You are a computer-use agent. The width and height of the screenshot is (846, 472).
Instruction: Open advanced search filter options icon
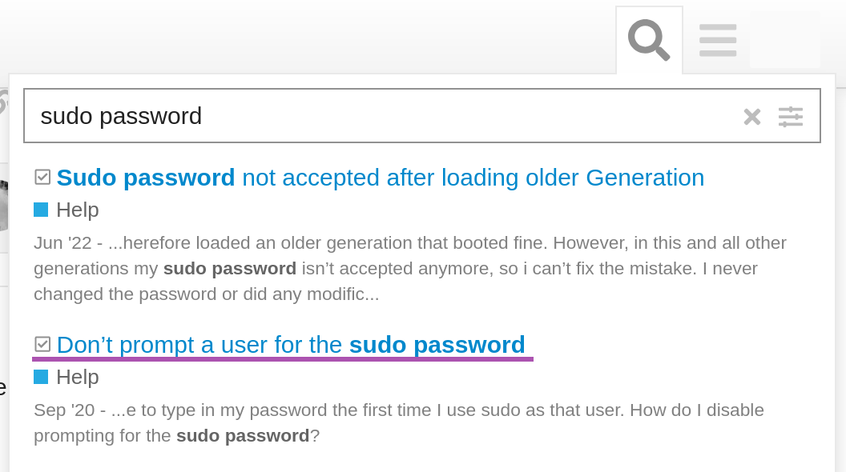791,117
